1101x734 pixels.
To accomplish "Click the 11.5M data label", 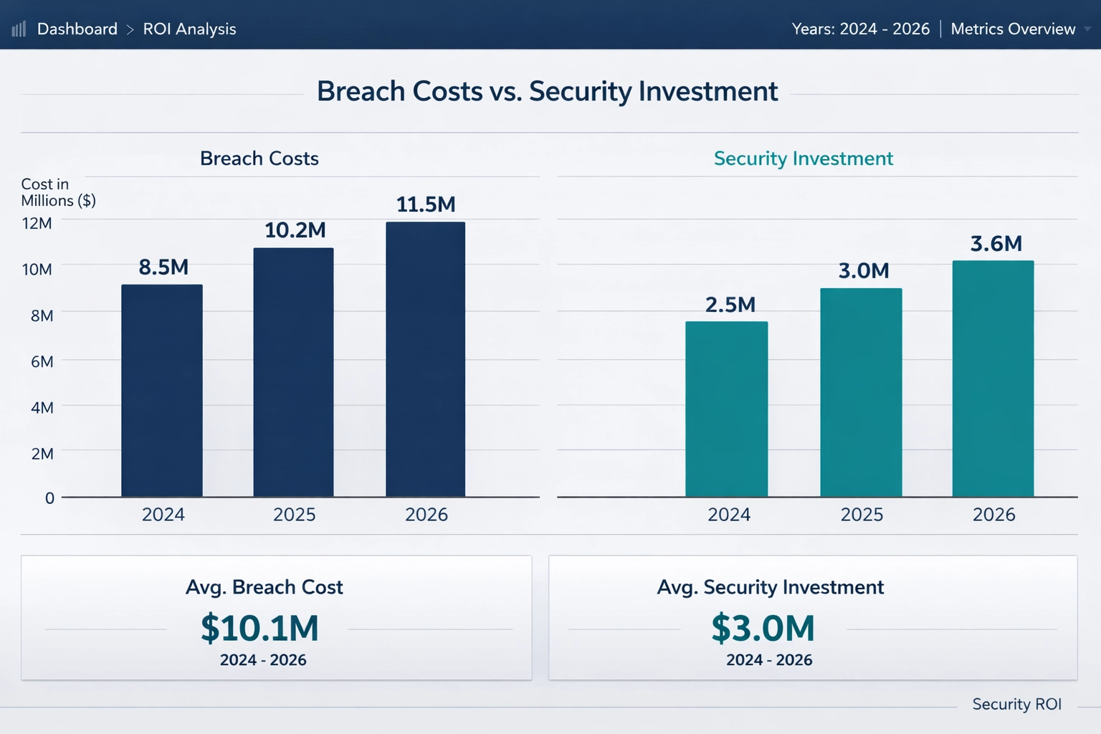I will pyautogui.click(x=426, y=205).
